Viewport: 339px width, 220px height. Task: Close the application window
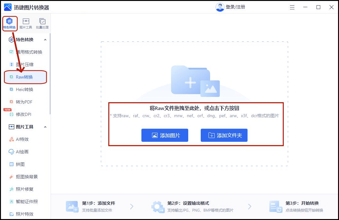tap(332, 7)
